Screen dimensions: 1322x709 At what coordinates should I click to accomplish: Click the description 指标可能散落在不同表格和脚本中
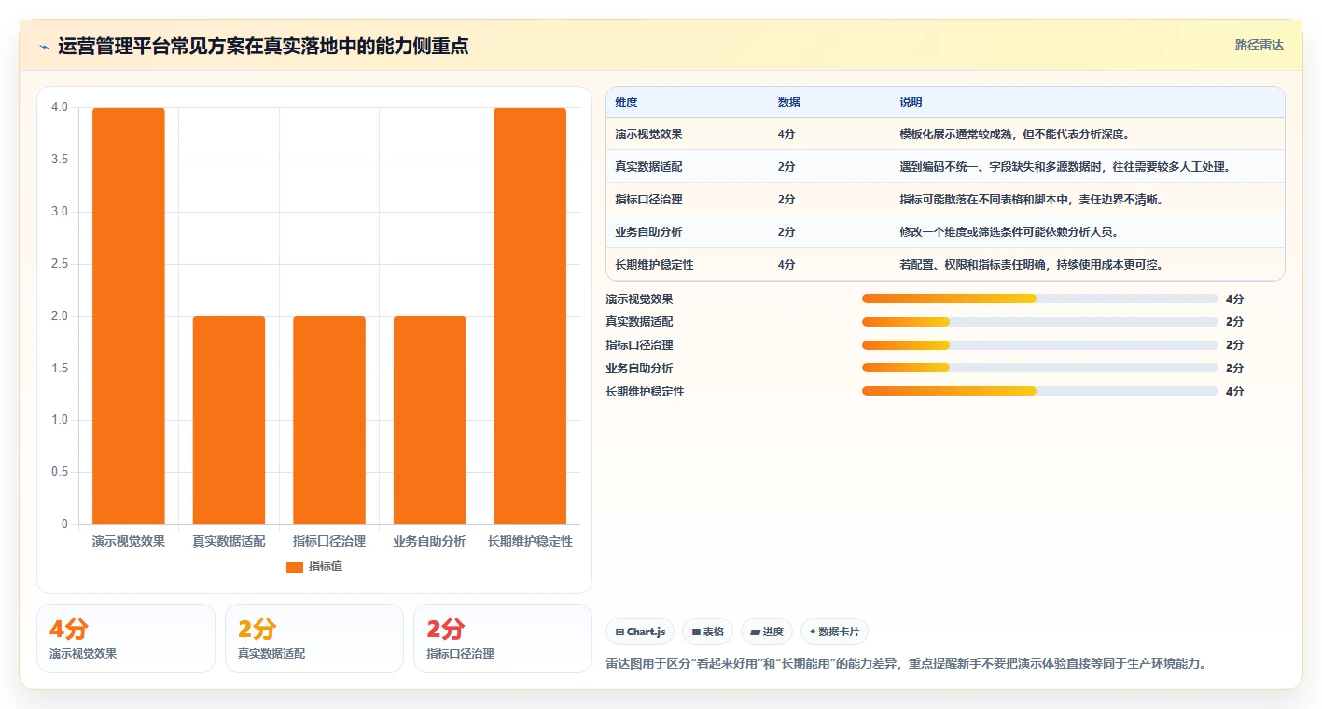coord(1031,200)
